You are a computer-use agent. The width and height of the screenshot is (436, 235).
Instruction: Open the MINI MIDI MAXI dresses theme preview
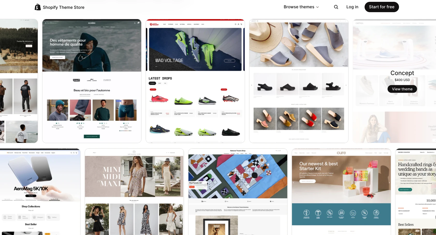coord(134,192)
